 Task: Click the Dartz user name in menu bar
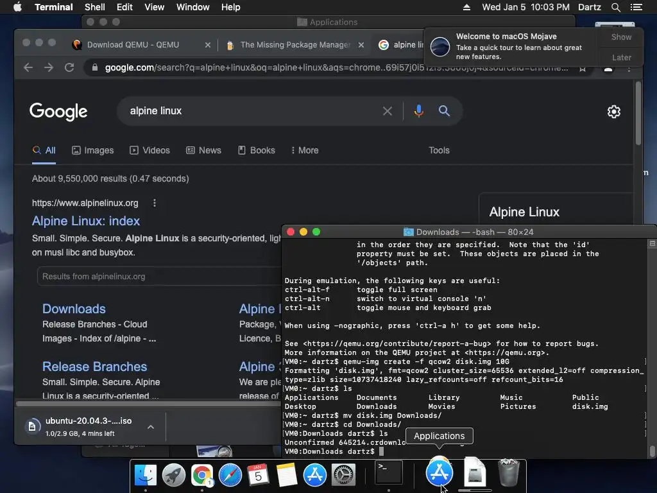pyautogui.click(x=589, y=7)
